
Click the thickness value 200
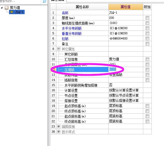tap(126, 18)
